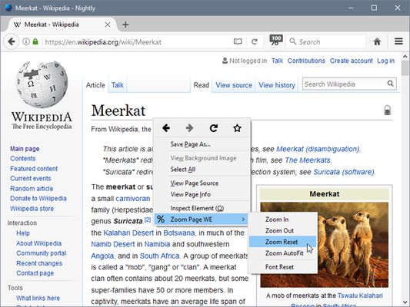The image size is (410, 307).
Task: Select the Read tab
Action: click(201, 85)
